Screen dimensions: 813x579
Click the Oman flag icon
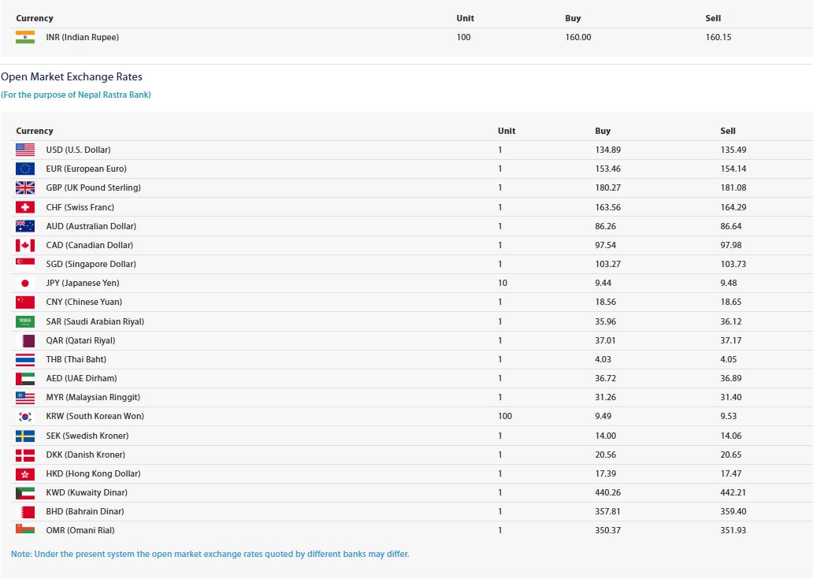click(25, 529)
